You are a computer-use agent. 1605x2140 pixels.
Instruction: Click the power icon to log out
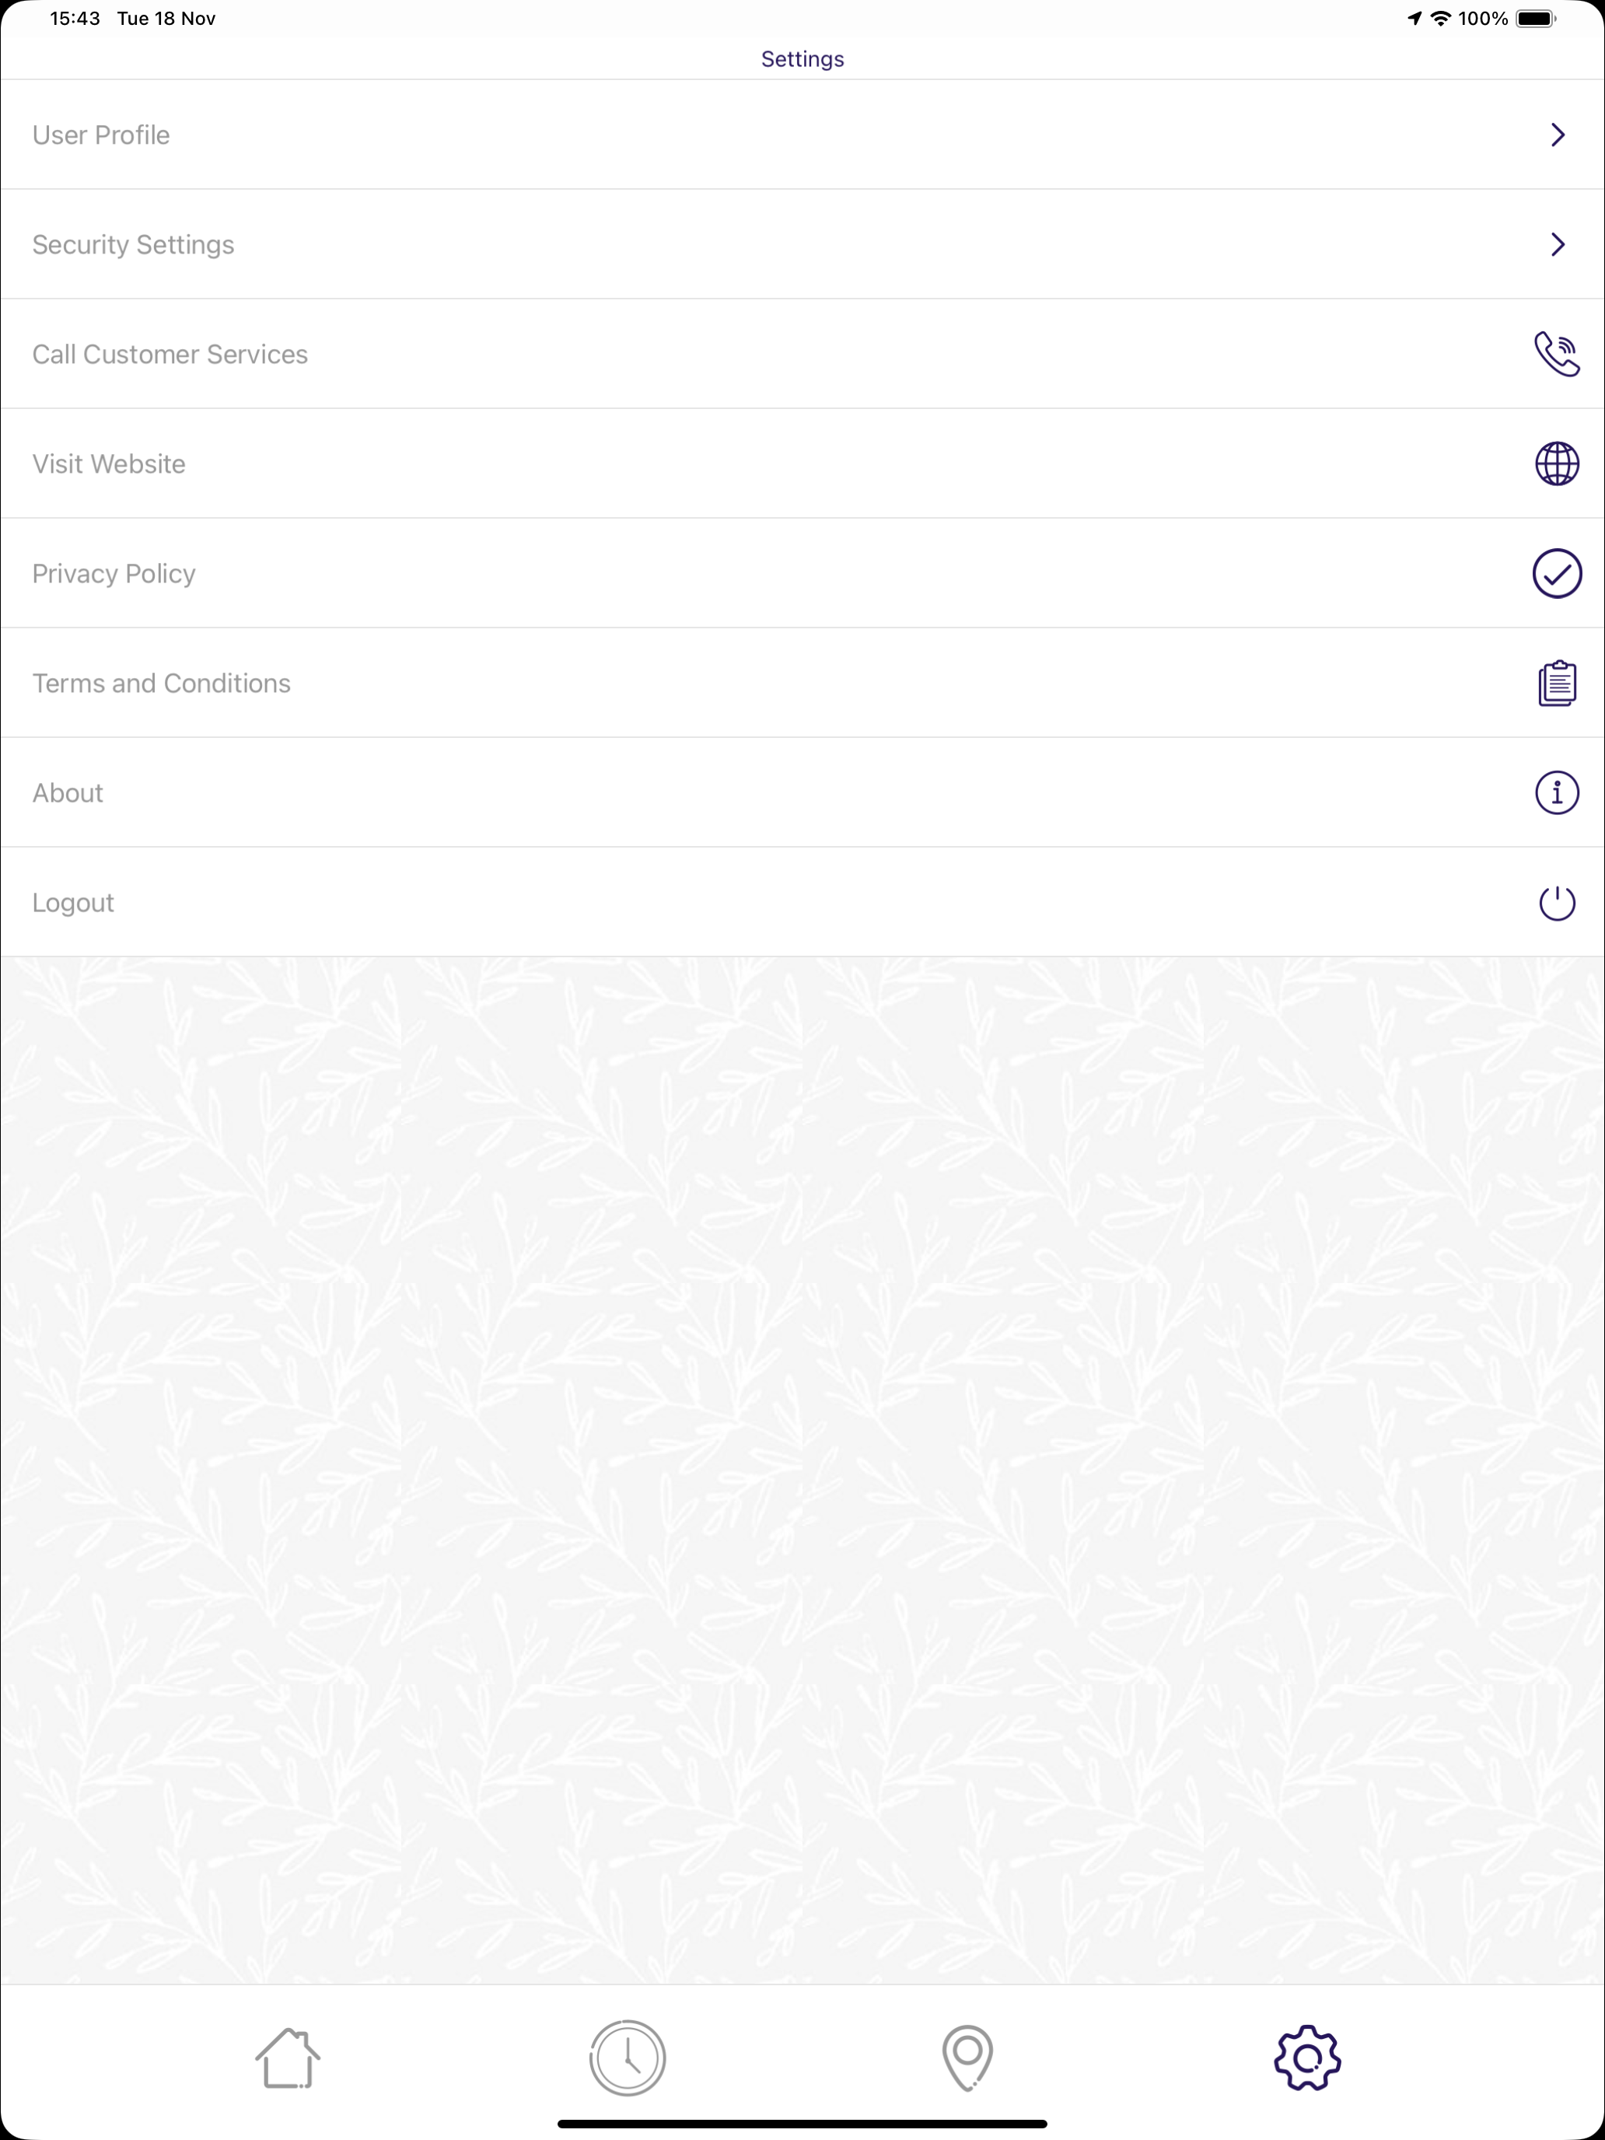point(1557,903)
